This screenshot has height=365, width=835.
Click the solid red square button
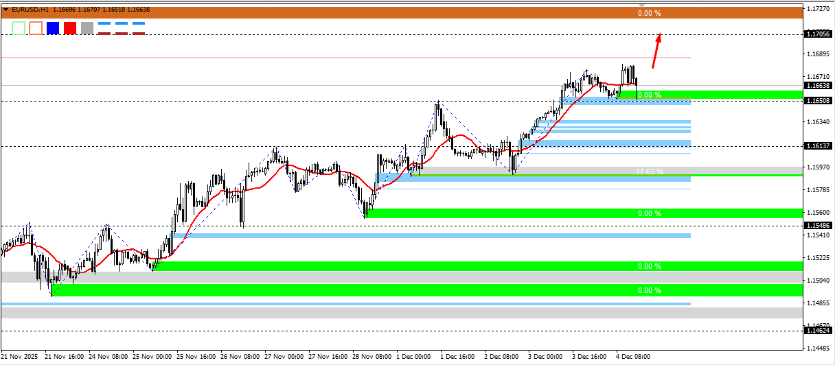[70, 28]
